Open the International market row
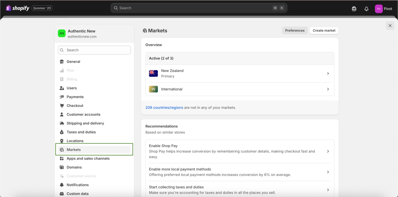The image size is (398, 197). tap(239, 89)
